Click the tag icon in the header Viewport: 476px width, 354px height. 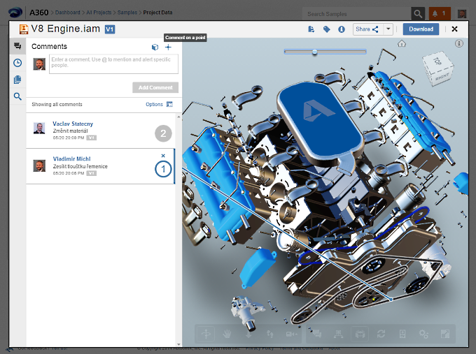tap(326, 29)
